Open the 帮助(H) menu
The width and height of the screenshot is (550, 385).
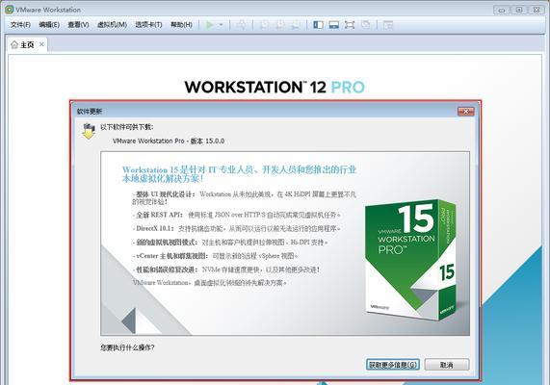click(x=181, y=25)
